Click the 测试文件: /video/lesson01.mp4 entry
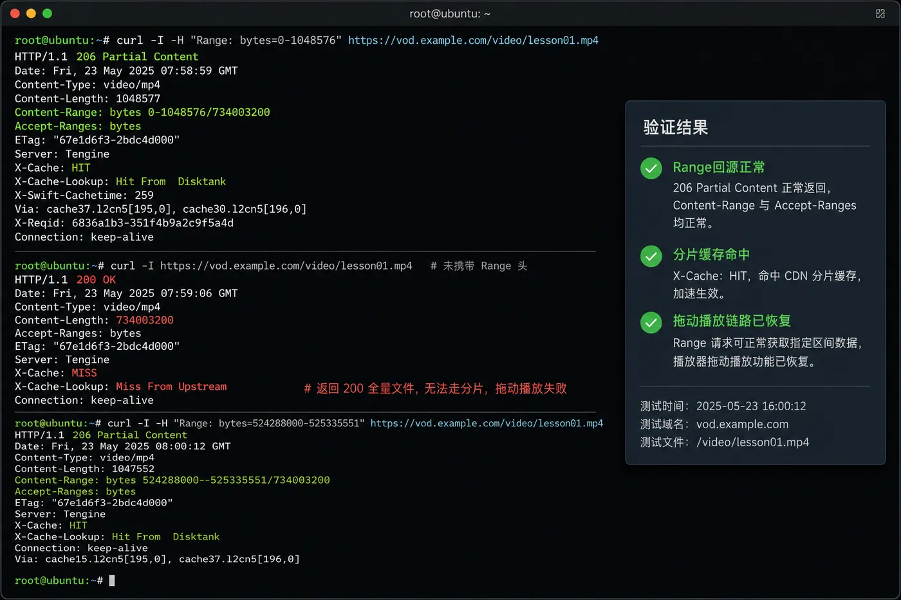This screenshot has height=600, width=901. [725, 442]
